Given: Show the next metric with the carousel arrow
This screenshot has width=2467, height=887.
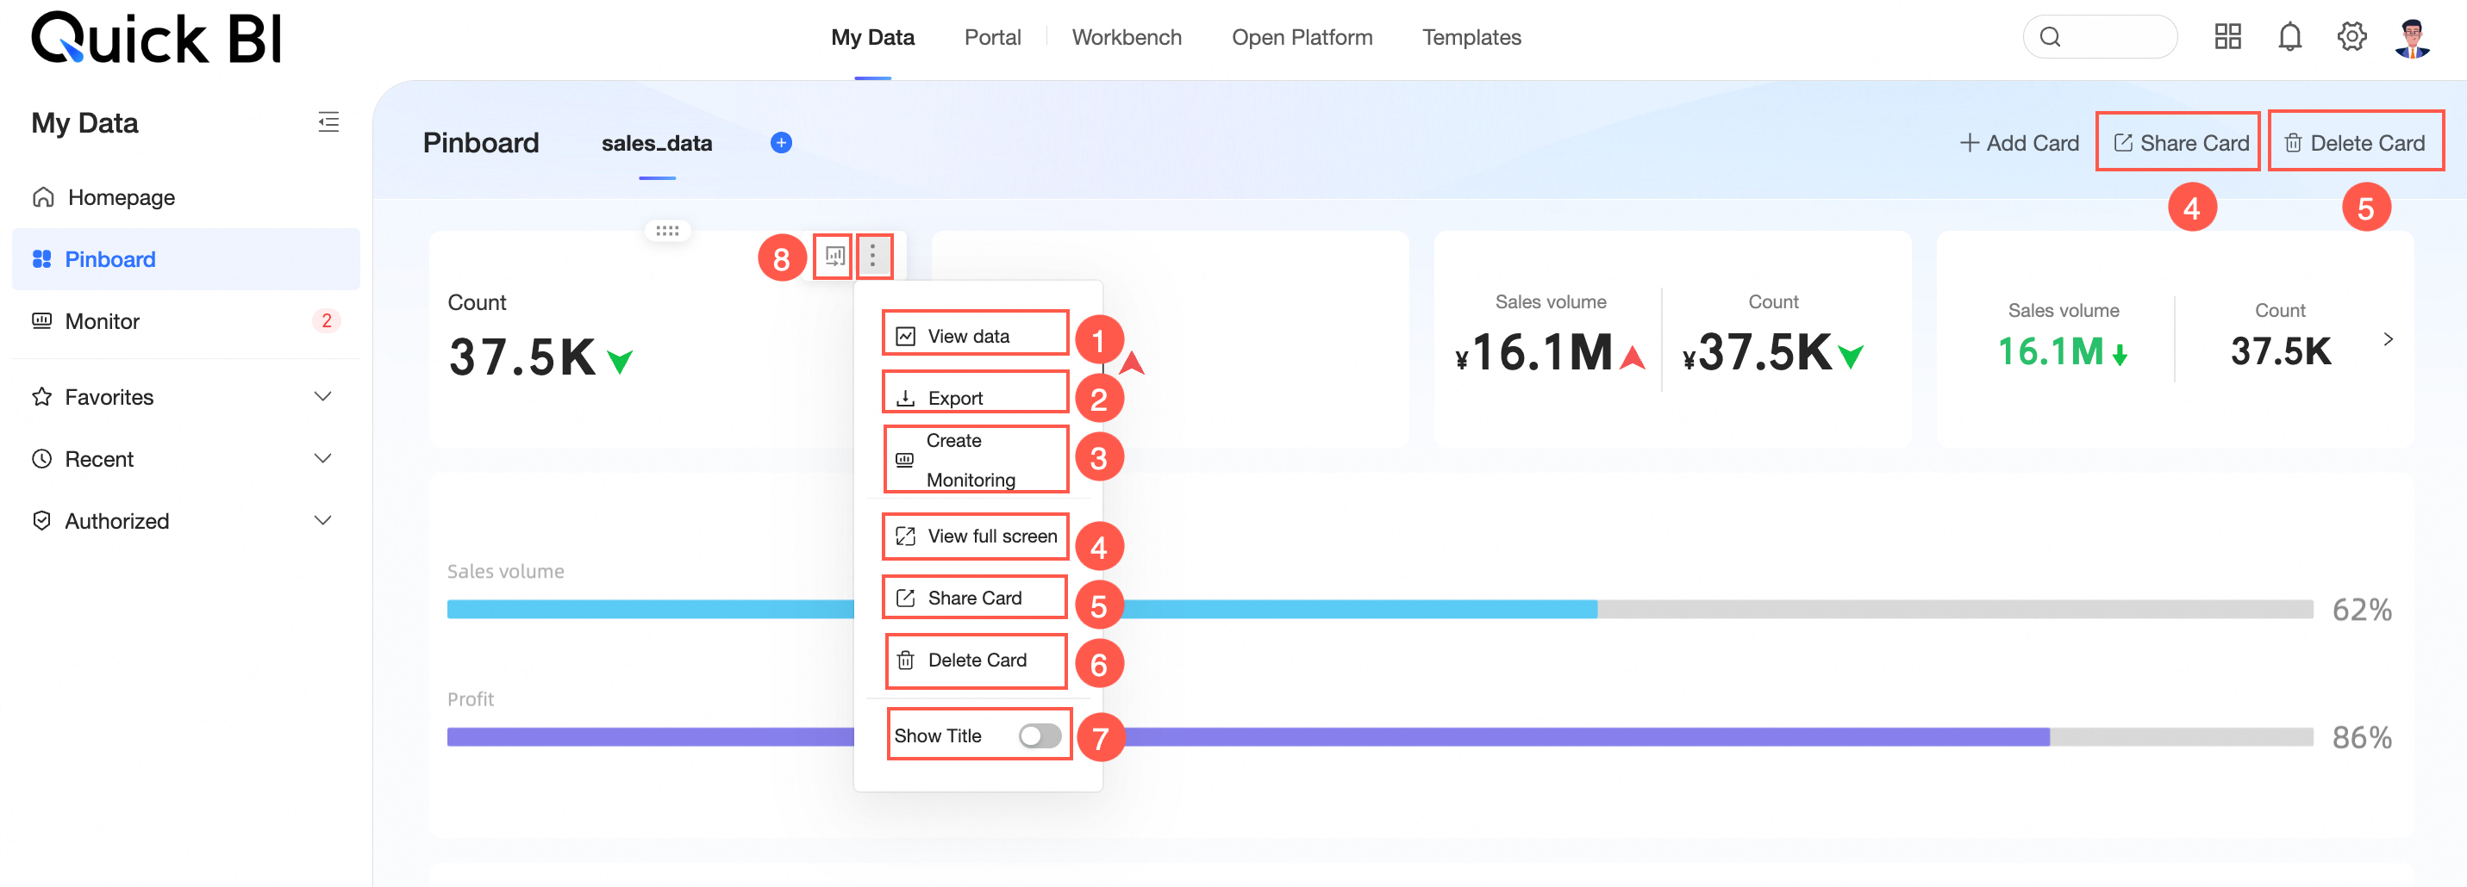Looking at the screenshot, I should (2389, 338).
